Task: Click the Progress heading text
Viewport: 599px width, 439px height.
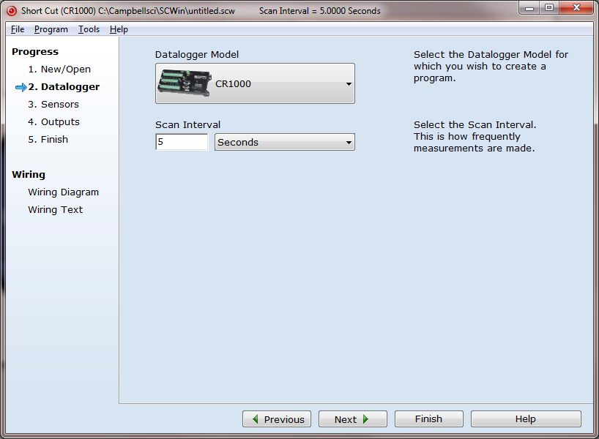Action: coord(35,51)
